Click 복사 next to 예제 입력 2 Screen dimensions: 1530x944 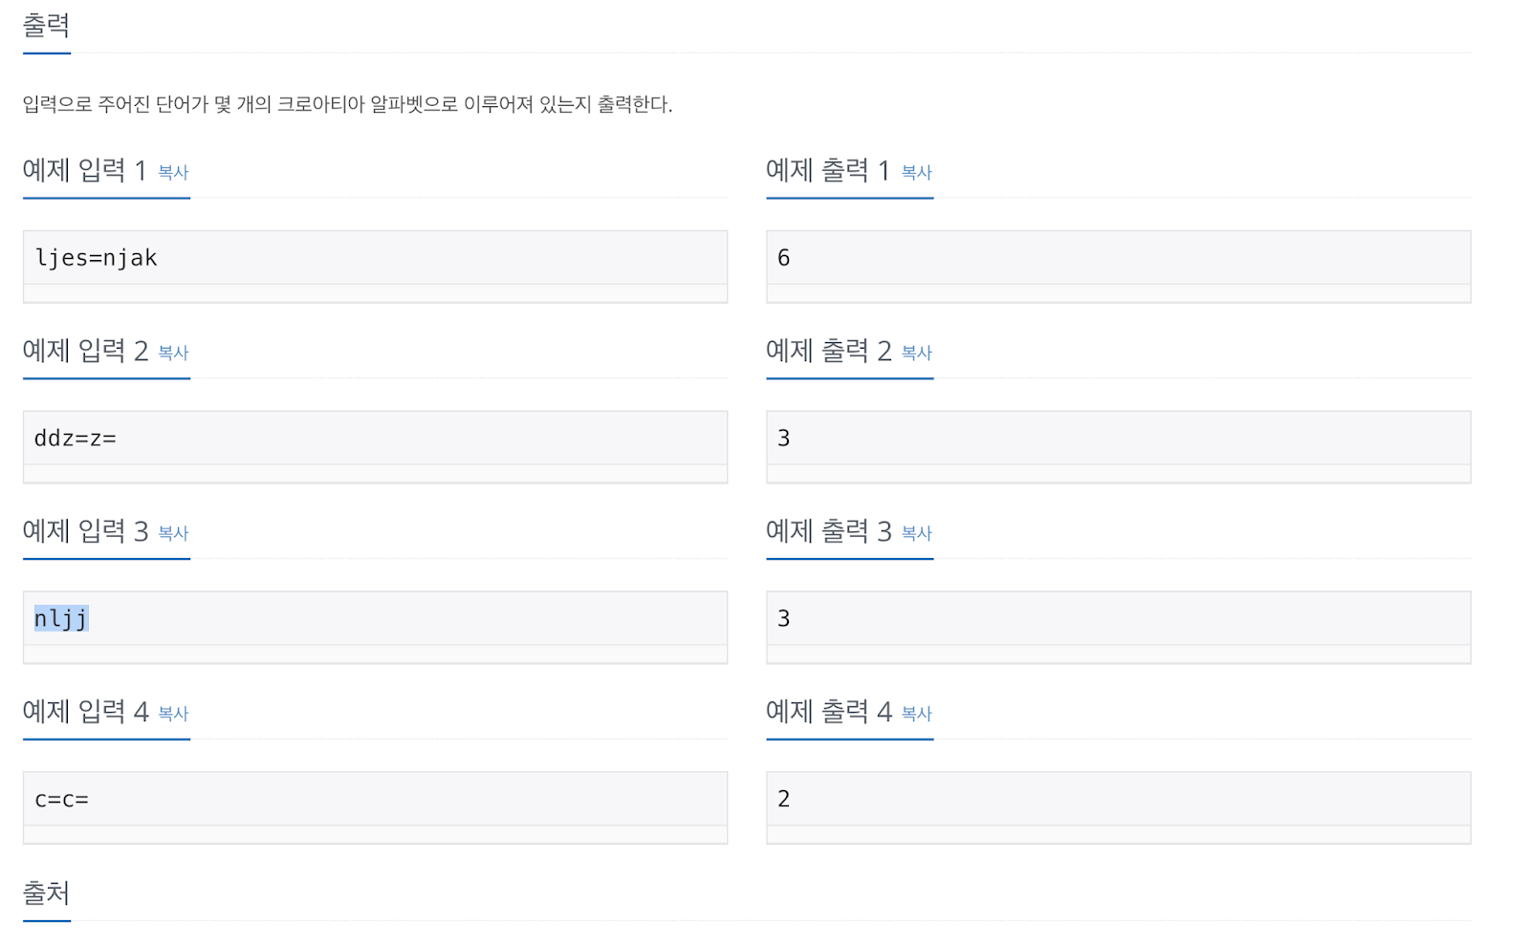[x=173, y=354]
